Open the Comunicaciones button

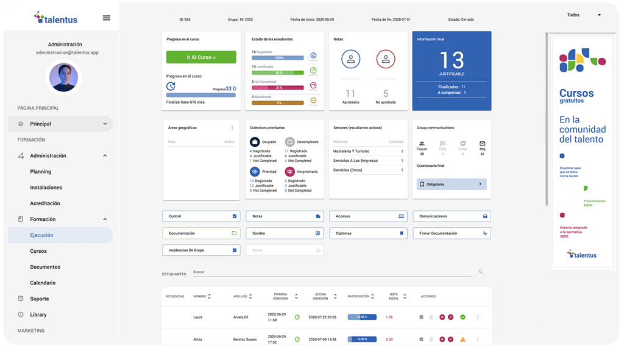pos(452,216)
